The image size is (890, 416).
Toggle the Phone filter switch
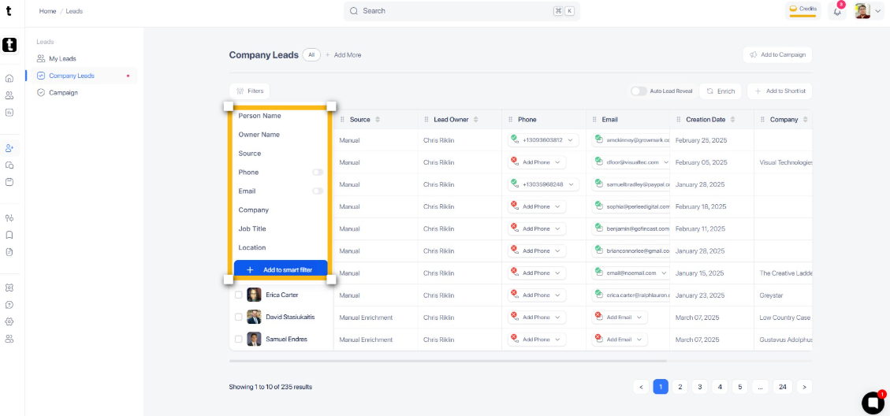pyautogui.click(x=318, y=172)
